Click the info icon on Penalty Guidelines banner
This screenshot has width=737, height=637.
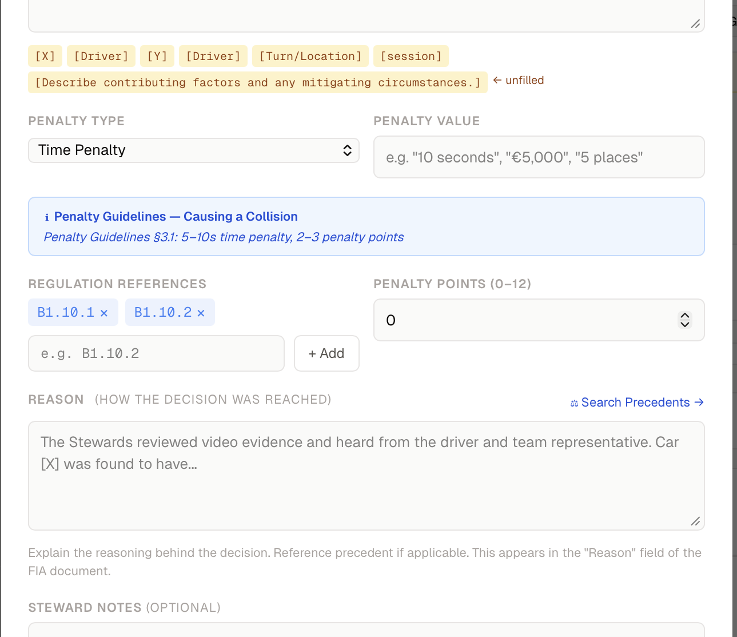[46, 216]
